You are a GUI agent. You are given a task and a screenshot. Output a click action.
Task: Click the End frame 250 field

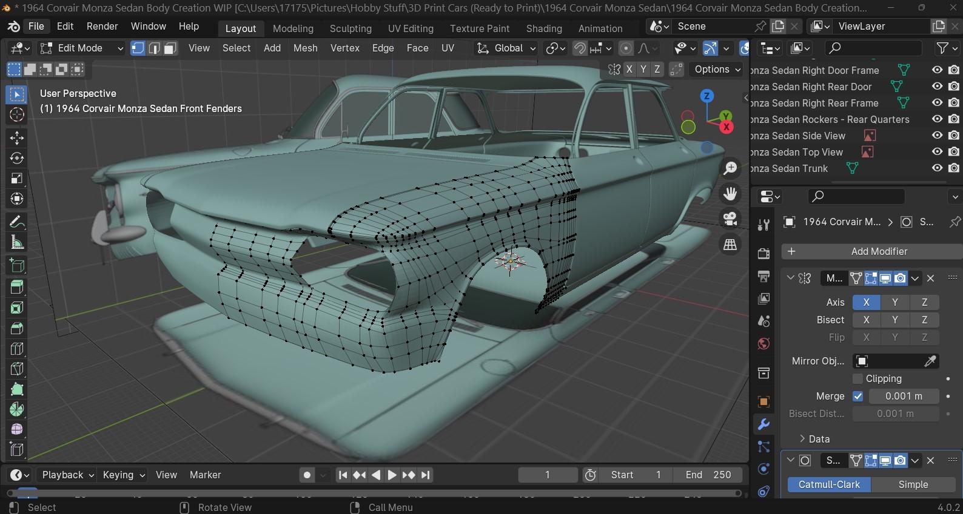pyautogui.click(x=708, y=475)
